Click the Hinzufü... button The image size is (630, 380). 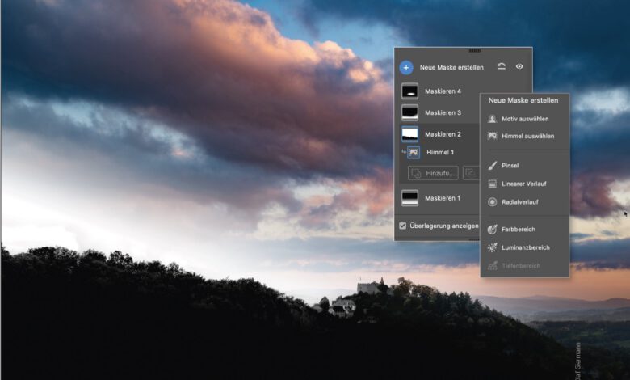[433, 173]
